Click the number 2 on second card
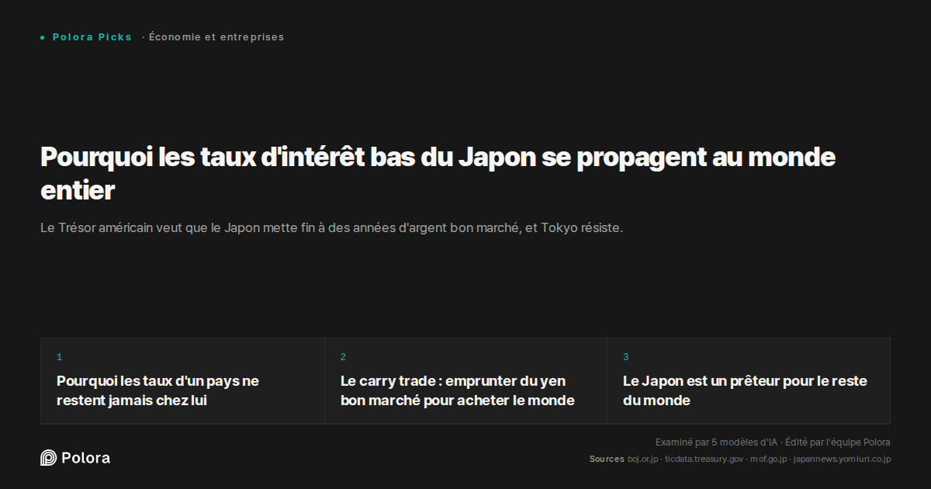 pyautogui.click(x=343, y=357)
